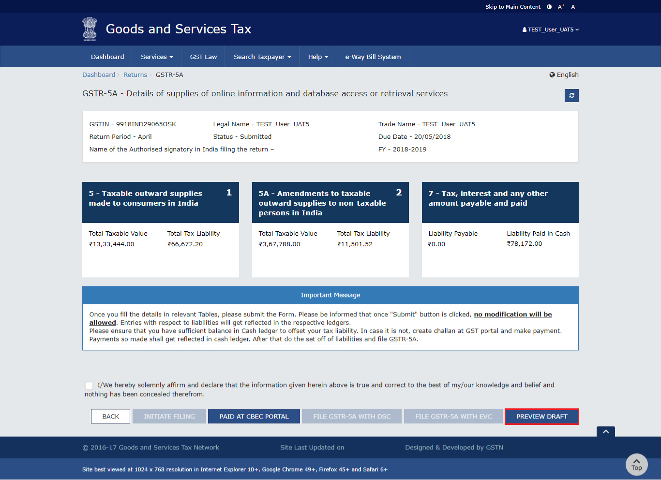Decrease font size with A- icon

[x=573, y=7]
